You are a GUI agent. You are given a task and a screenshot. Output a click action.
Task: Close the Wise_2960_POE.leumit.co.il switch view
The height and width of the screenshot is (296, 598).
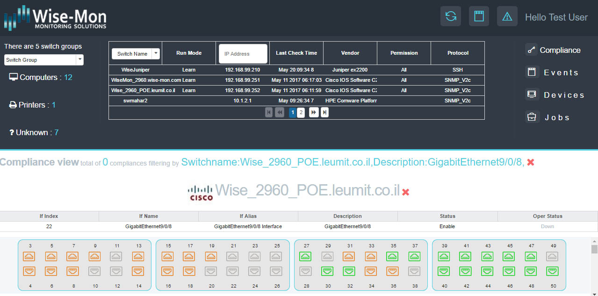pyautogui.click(x=406, y=192)
